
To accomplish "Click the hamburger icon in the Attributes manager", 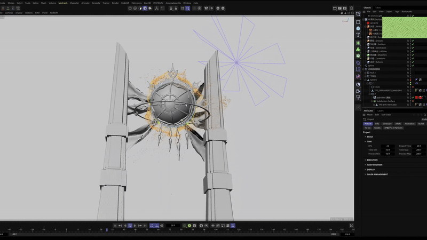I will pos(364,115).
